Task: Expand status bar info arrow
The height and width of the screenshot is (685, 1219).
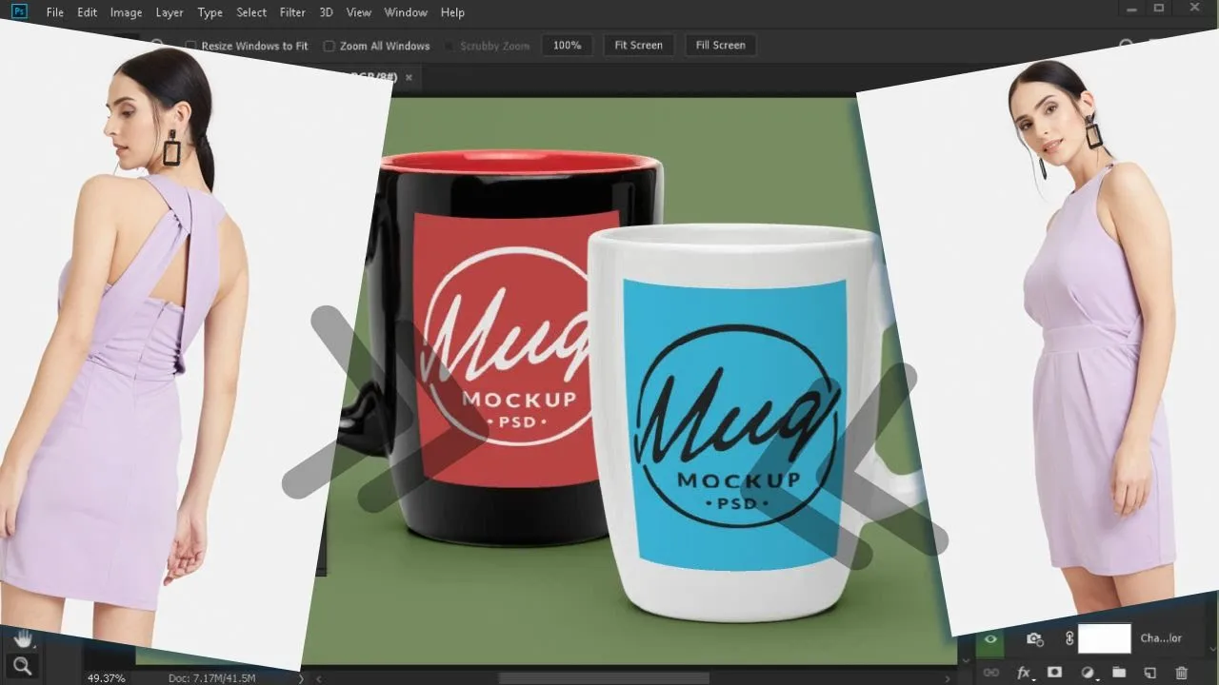Action: tap(301, 678)
